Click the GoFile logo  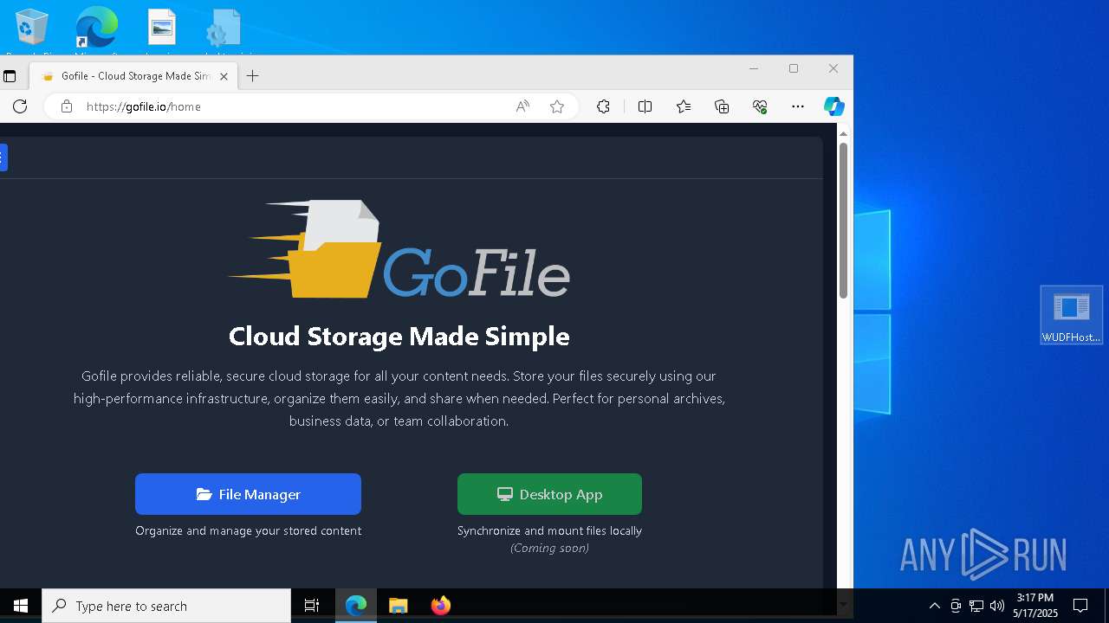click(x=399, y=249)
